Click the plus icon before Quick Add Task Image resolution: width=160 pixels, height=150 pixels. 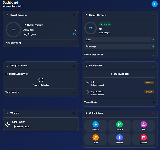tap(111, 74)
